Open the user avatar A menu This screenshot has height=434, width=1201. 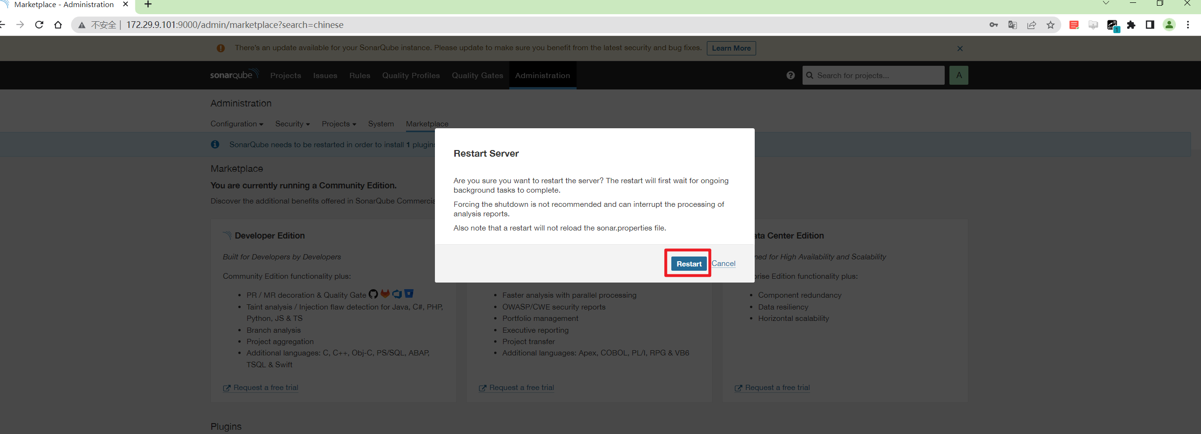959,75
